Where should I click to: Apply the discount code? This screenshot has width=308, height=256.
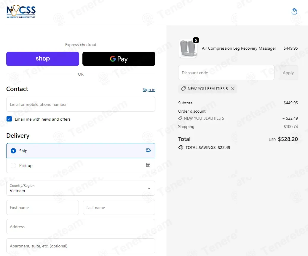(288, 73)
